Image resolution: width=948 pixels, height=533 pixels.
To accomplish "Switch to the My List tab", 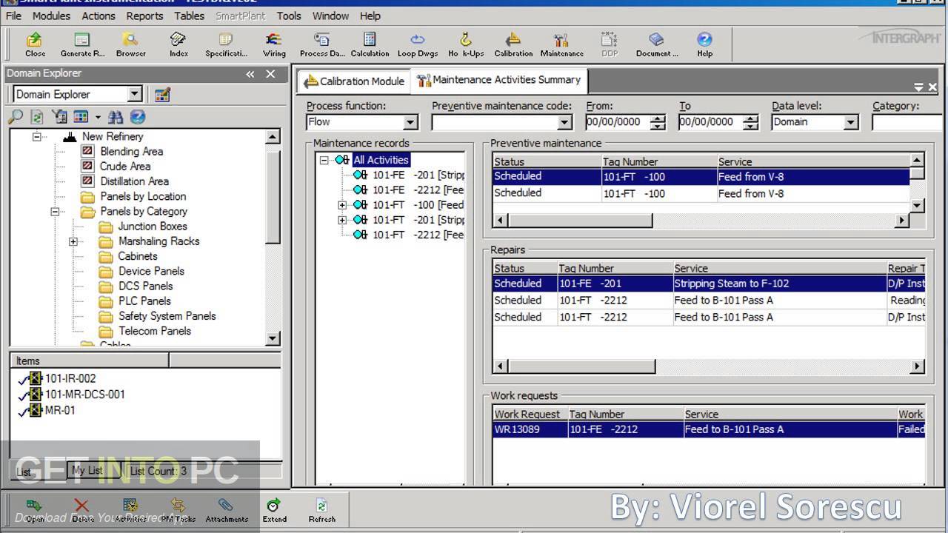I will coord(87,470).
